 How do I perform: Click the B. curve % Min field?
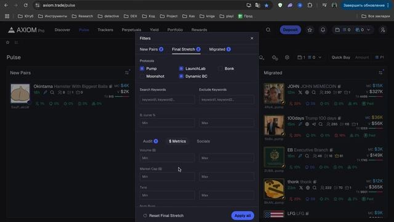tap(167, 123)
